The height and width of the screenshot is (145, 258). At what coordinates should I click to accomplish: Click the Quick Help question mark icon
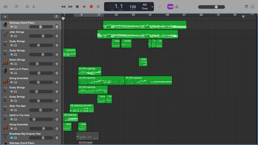coord(16,7)
